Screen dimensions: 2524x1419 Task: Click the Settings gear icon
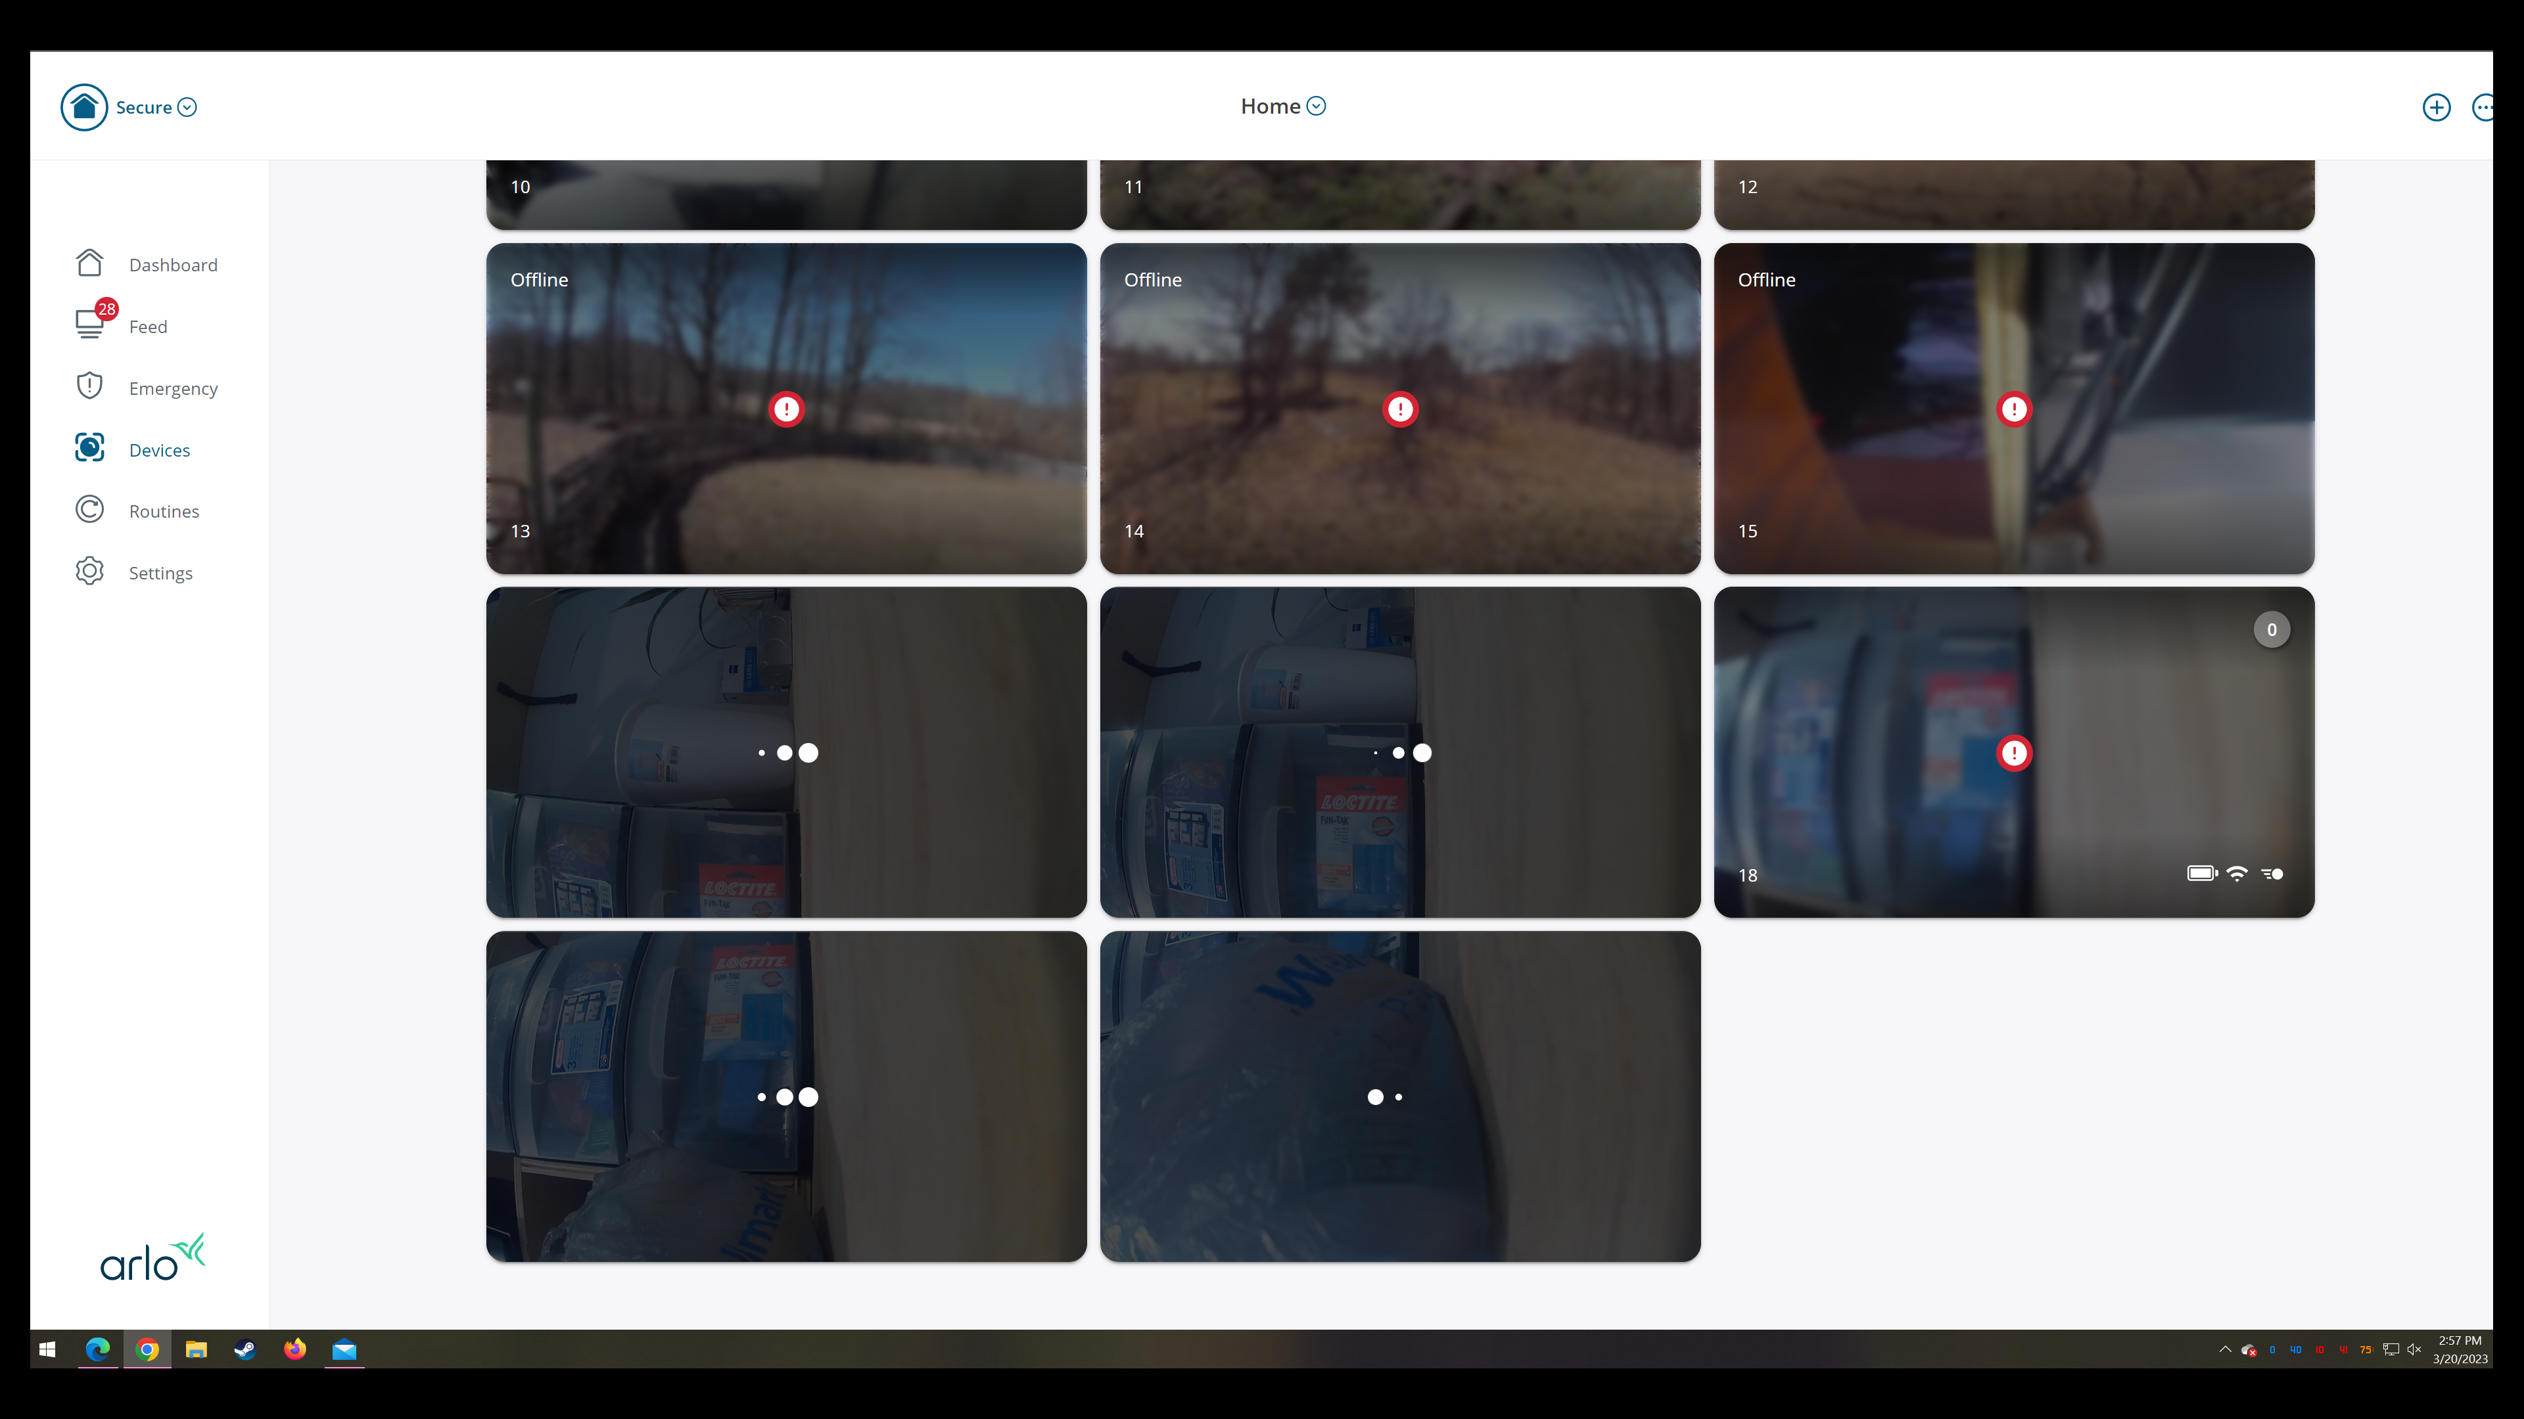[89, 572]
